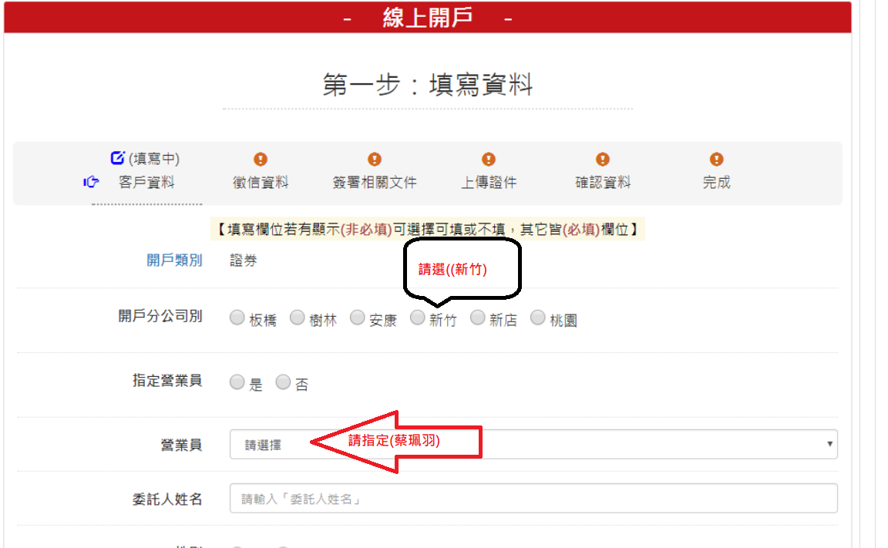Select the 樹林 branch radio button
The image size is (888, 548).
(298, 318)
